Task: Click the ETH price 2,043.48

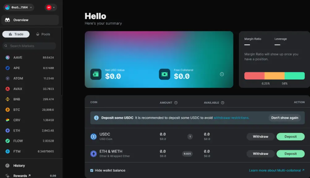Action: click(x=48, y=130)
